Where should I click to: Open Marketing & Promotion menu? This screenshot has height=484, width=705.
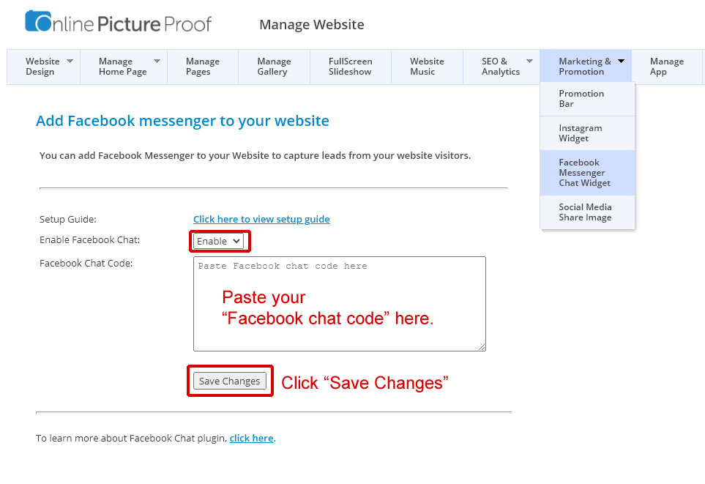[586, 67]
